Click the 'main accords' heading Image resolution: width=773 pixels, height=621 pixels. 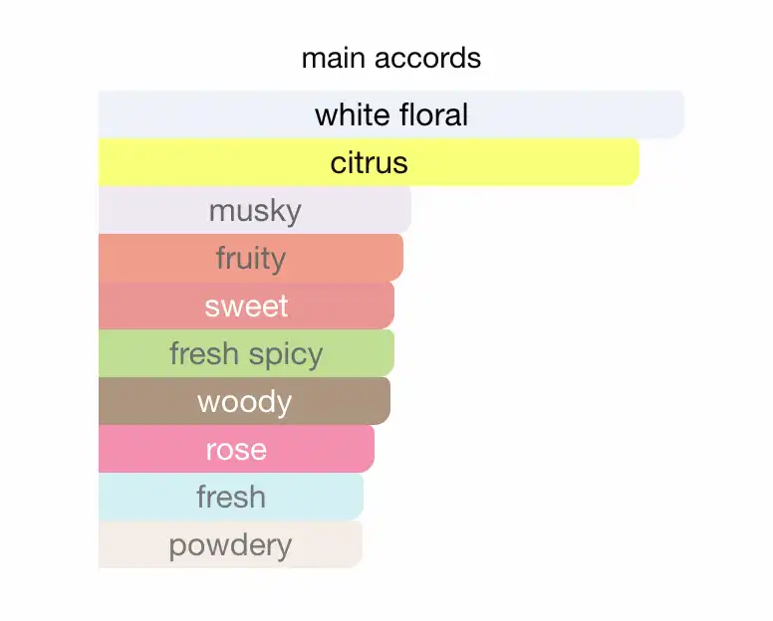click(x=390, y=58)
